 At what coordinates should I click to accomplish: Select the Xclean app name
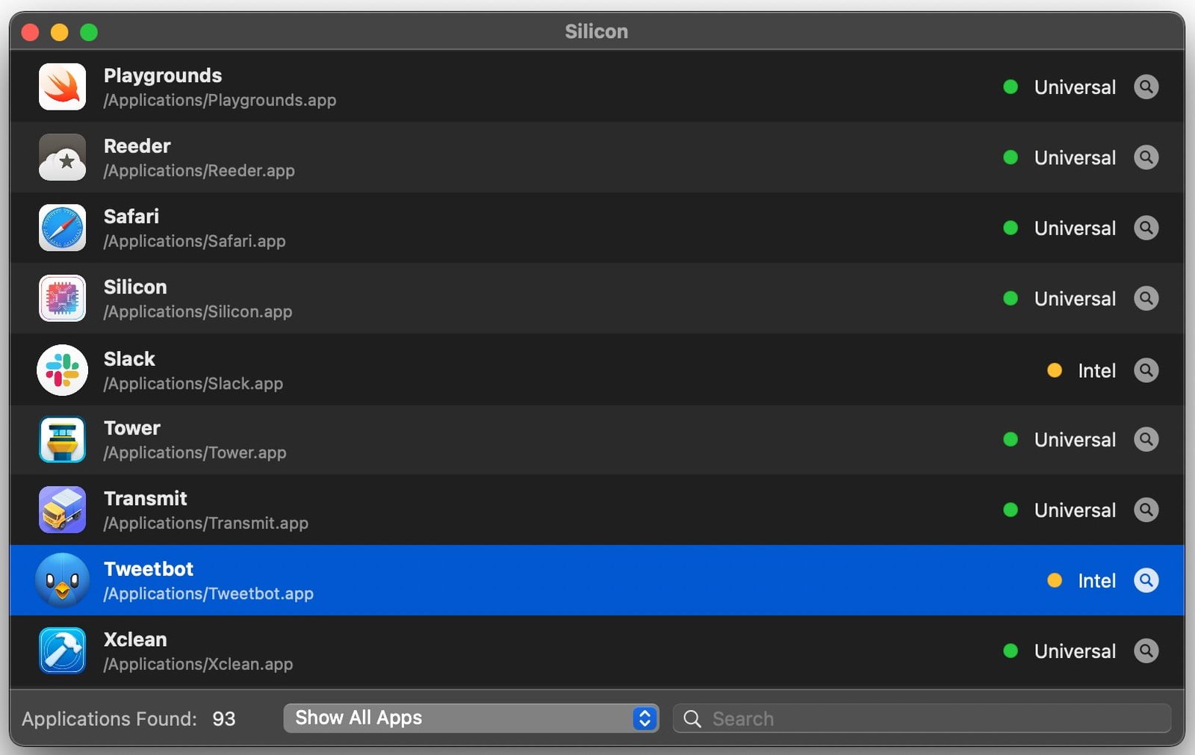click(135, 639)
